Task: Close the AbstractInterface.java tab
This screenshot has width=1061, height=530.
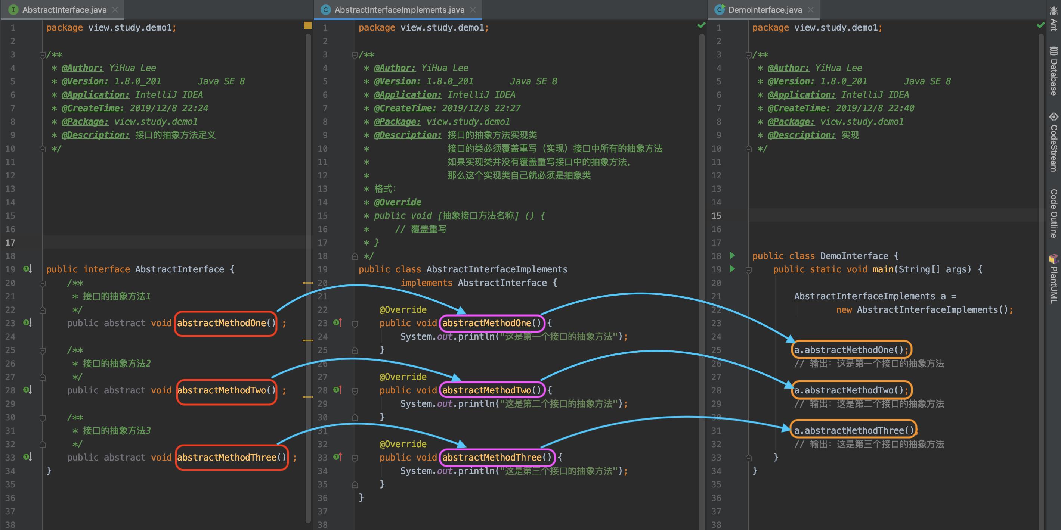Action: tap(115, 10)
